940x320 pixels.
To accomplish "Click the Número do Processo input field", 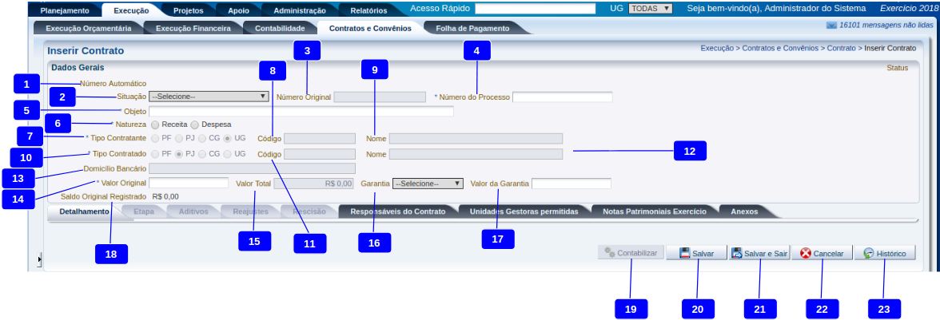I will click(x=562, y=97).
